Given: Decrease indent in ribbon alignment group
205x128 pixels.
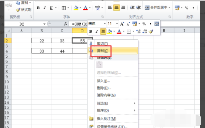Looking at the screenshot, I should [x=132, y=8].
